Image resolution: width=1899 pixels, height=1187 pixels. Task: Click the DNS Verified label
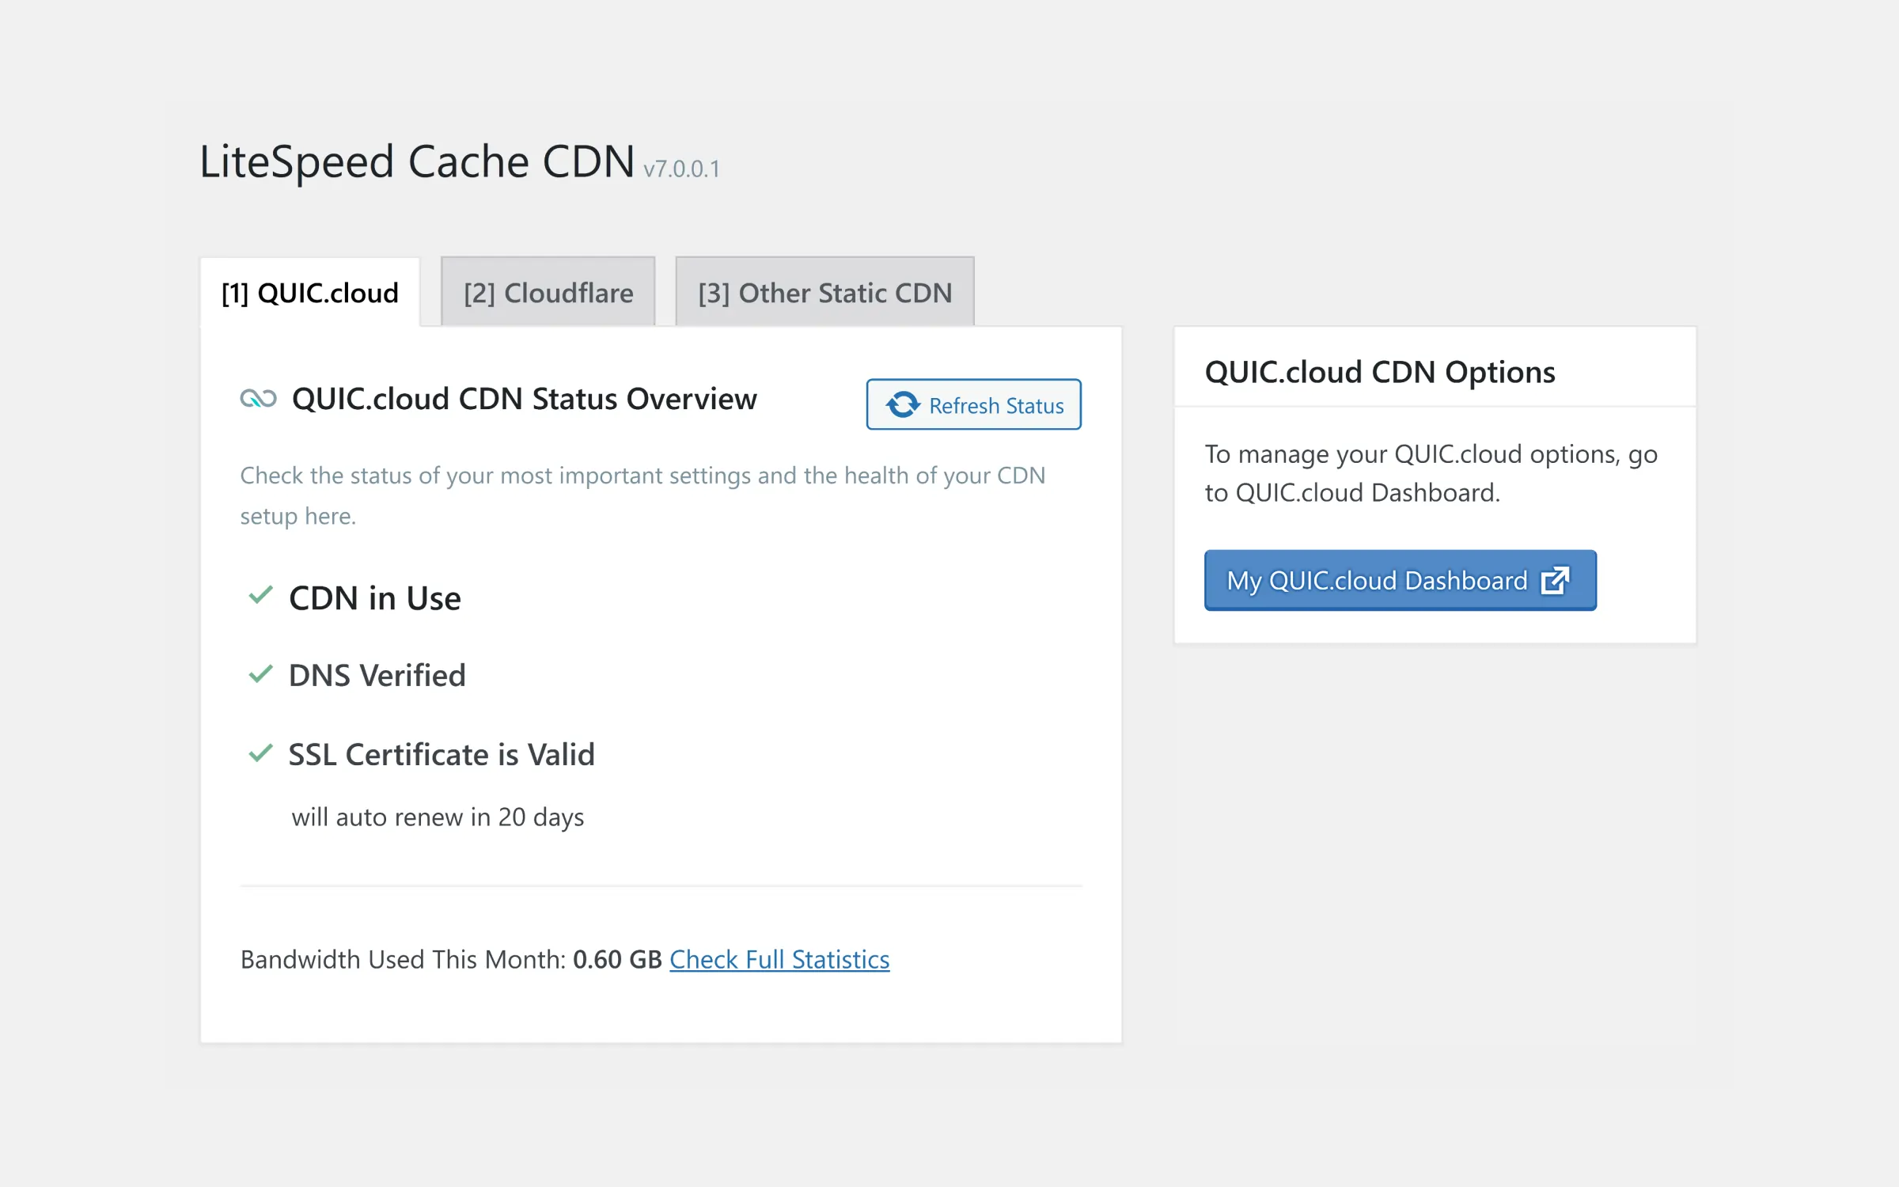pos(377,675)
